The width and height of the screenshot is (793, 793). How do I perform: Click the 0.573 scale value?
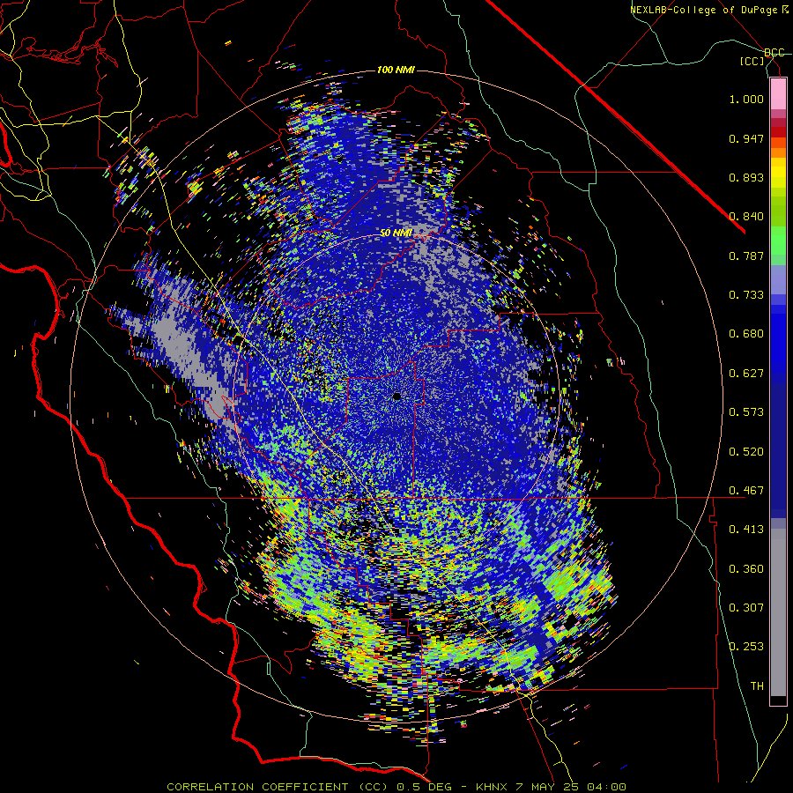[746, 412]
